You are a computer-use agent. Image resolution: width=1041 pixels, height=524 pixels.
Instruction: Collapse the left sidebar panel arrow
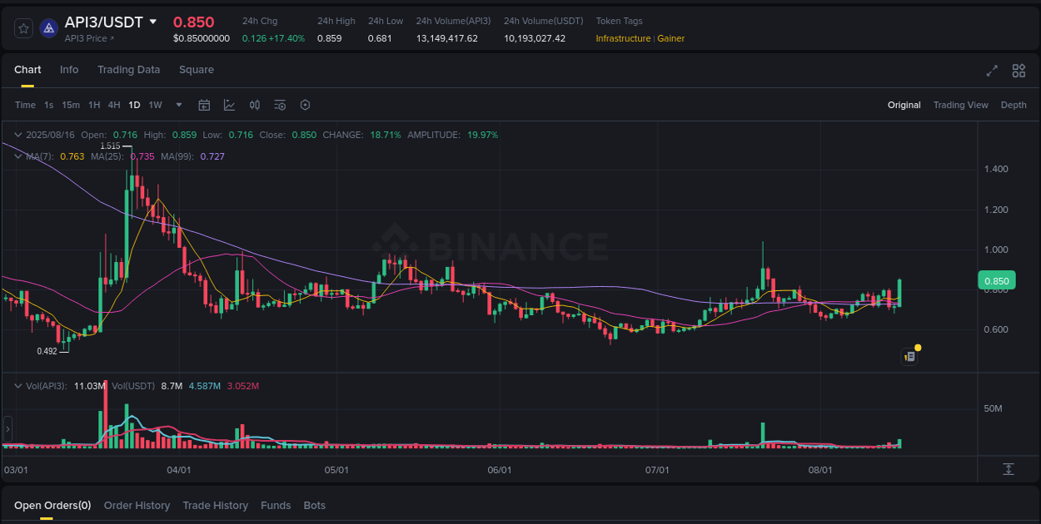(x=7, y=429)
